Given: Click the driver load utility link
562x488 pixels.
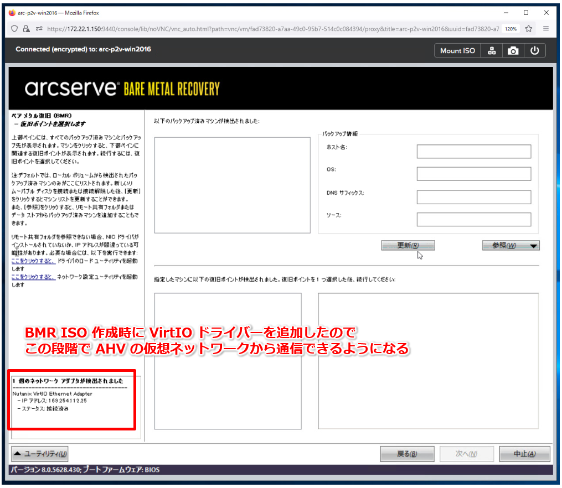Looking at the screenshot, I should click(33, 261).
